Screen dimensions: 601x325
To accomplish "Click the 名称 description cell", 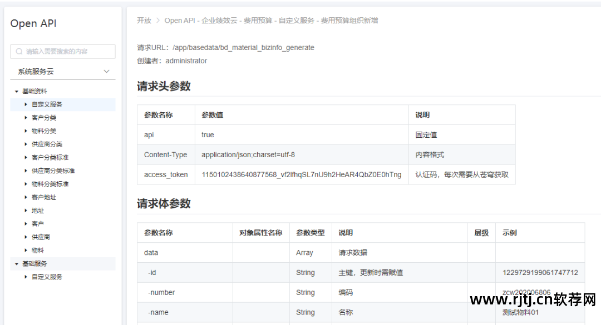I will (400, 312).
